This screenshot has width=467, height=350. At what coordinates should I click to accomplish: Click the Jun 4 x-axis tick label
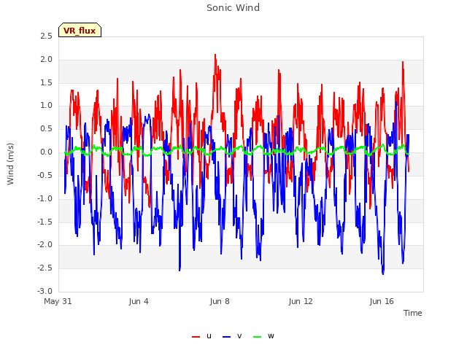tap(139, 301)
